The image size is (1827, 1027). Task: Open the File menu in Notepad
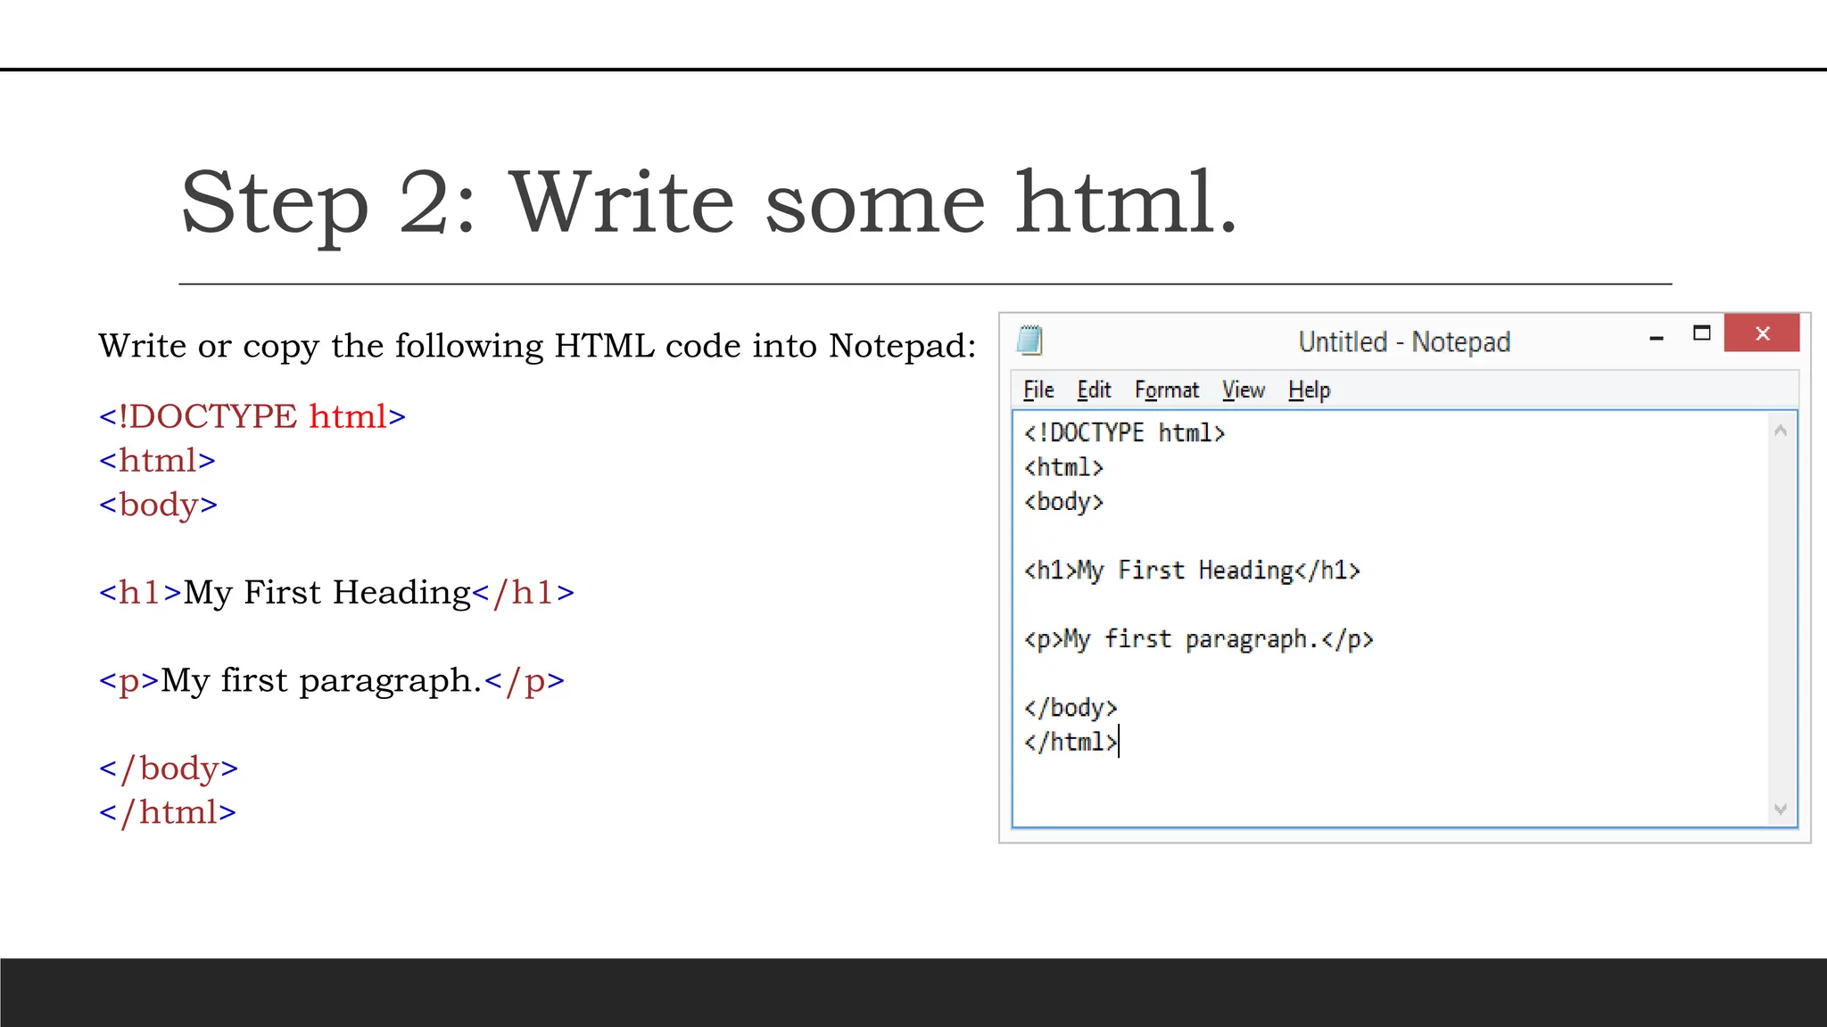(1038, 390)
